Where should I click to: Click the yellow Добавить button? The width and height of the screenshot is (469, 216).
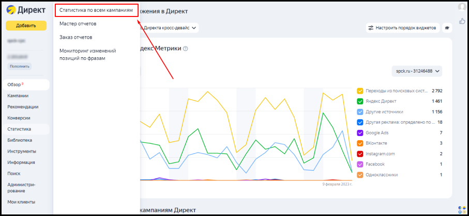click(x=26, y=26)
